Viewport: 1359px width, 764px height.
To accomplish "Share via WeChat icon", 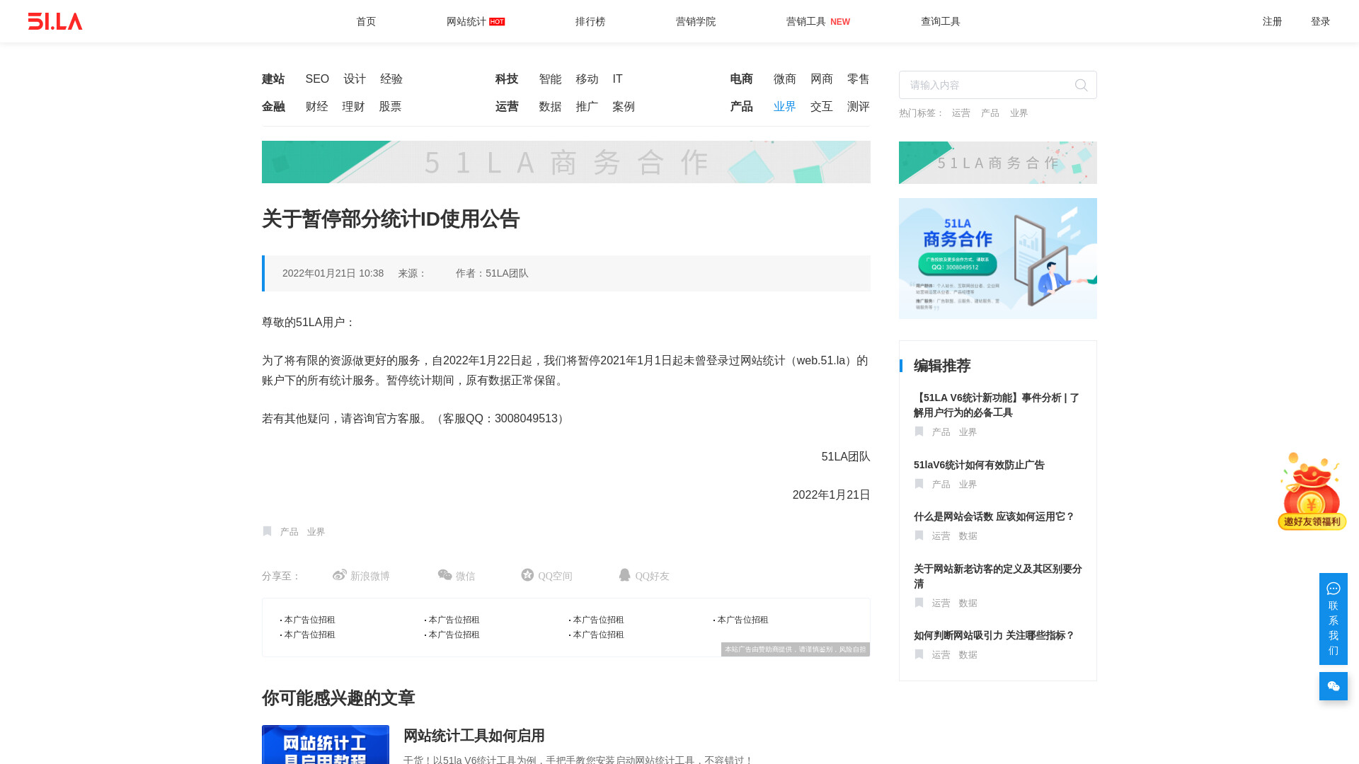I will (445, 575).
